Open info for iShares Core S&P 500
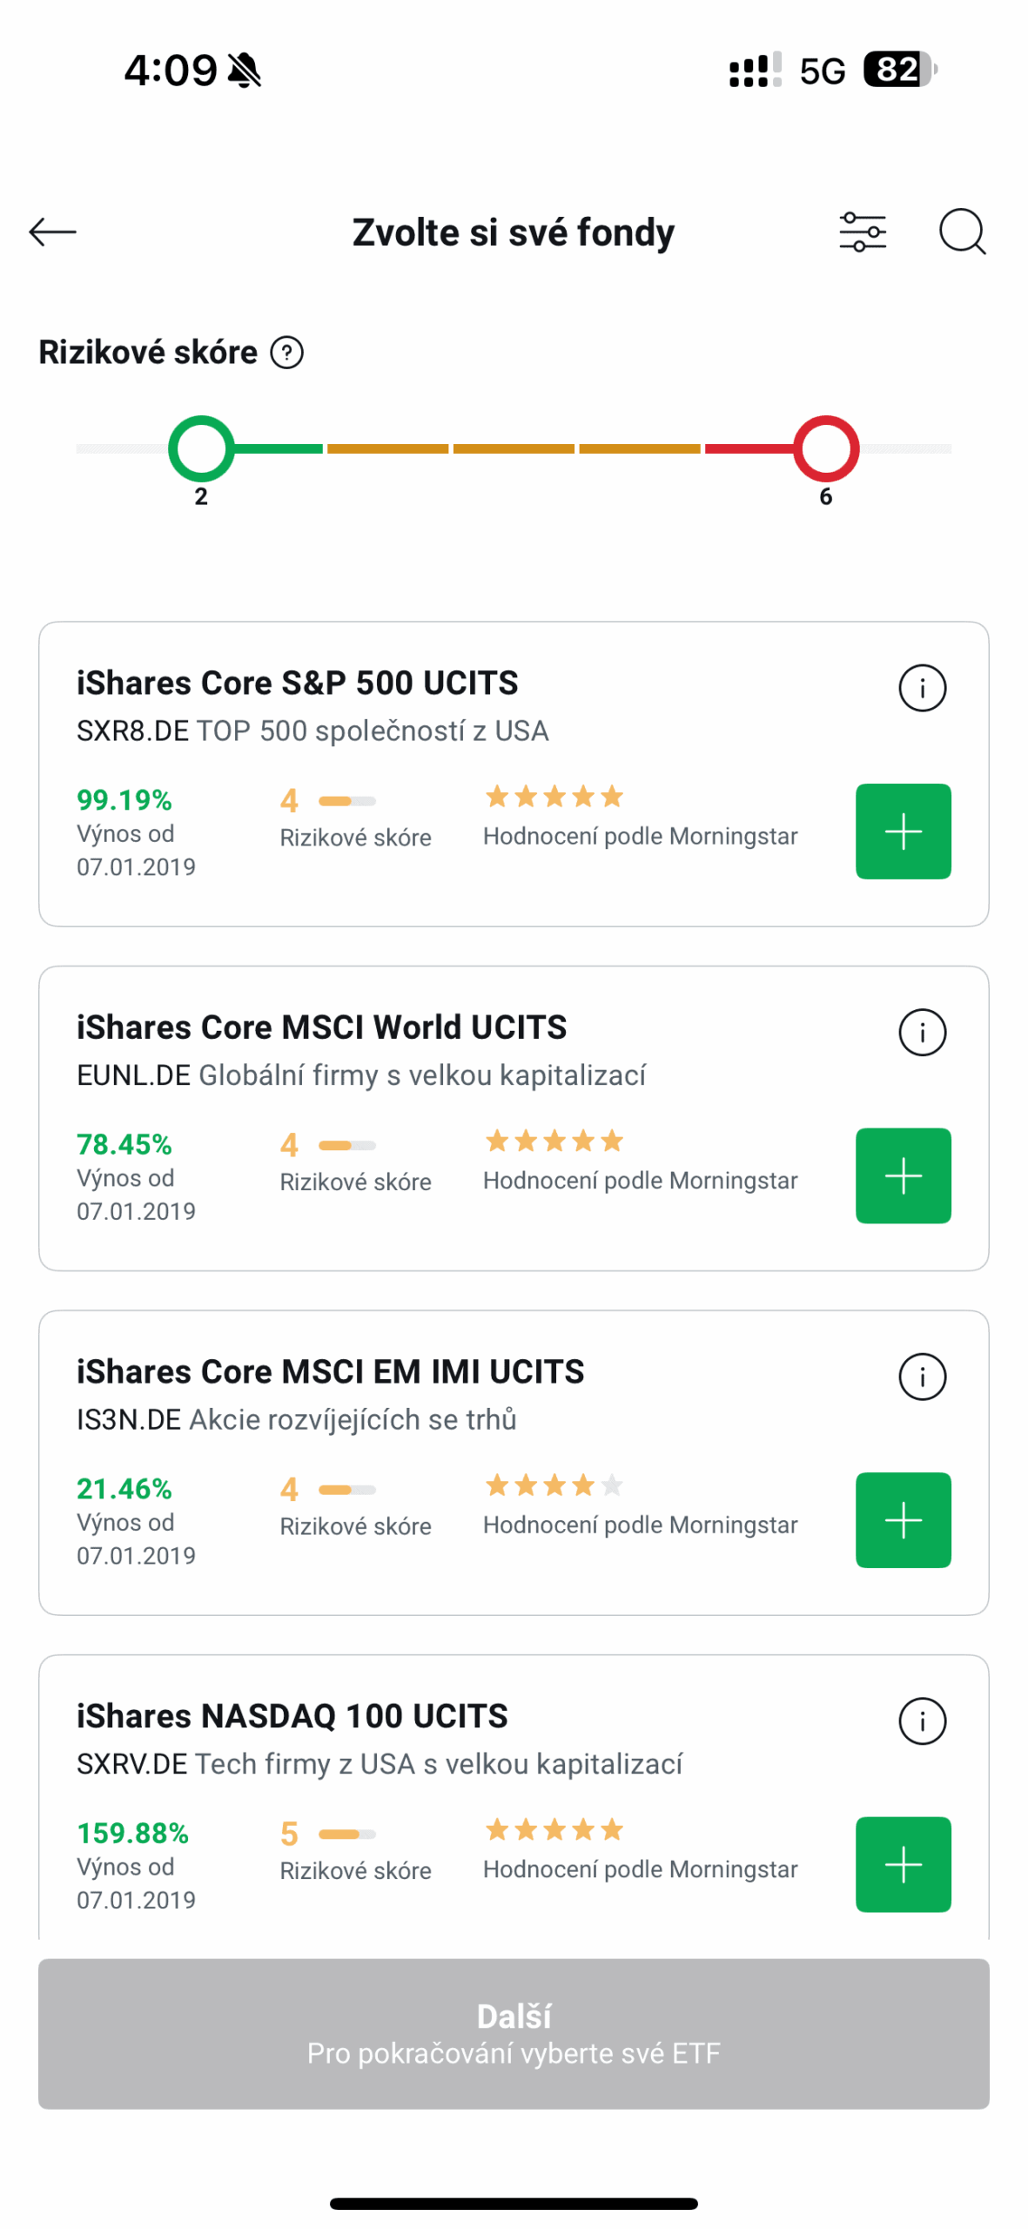Image resolution: width=1028 pixels, height=2229 pixels. pyautogui.click(x=922, y=688)
